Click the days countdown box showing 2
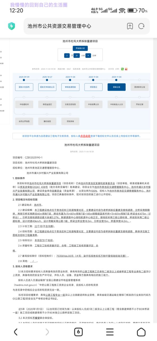The height and width of the screenshot is (341, 157). (x=67, y=56)
